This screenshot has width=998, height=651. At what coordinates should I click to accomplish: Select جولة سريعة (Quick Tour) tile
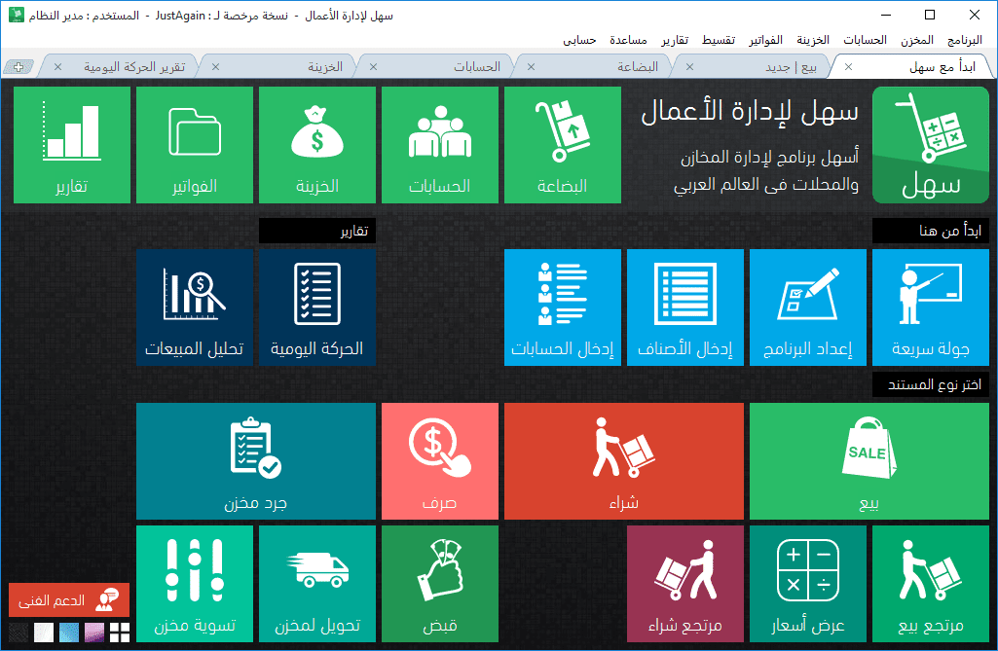(x=928, y=307)
